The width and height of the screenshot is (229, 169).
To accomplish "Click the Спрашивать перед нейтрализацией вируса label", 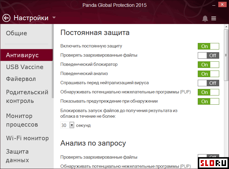I will 105,83.
